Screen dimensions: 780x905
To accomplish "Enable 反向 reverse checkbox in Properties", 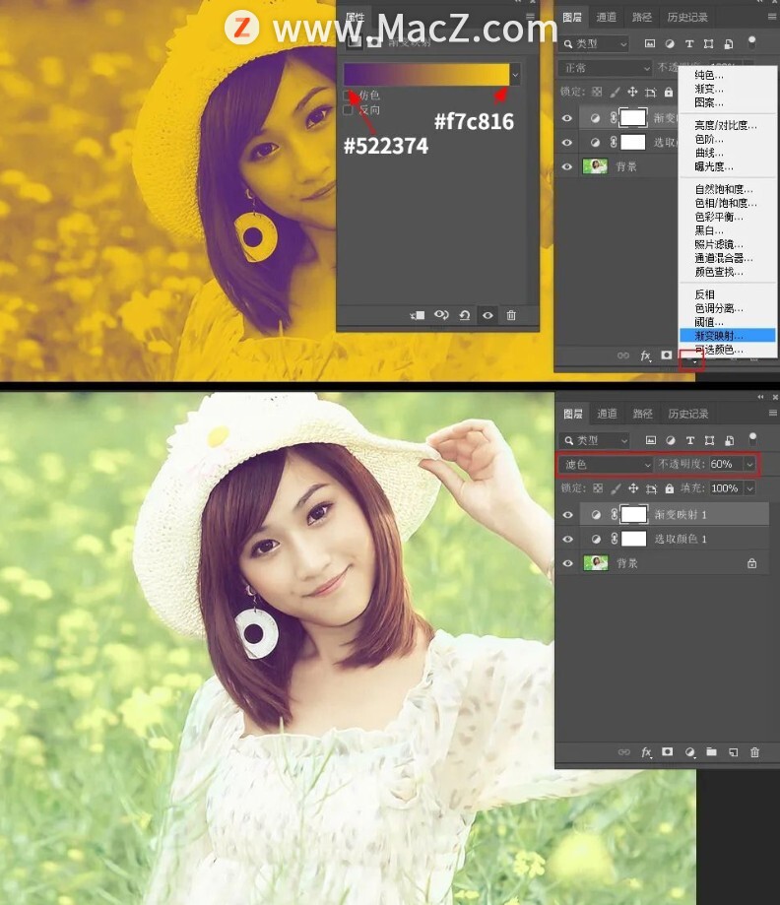I will (x=348, y=109).
